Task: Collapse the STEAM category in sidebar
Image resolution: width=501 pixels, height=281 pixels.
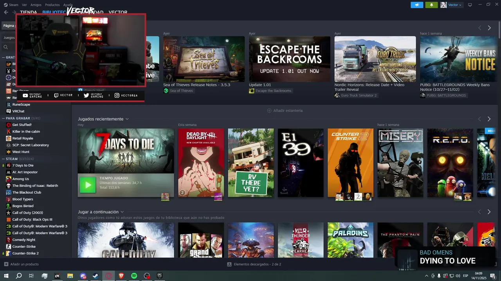Action: click(3, 159)
